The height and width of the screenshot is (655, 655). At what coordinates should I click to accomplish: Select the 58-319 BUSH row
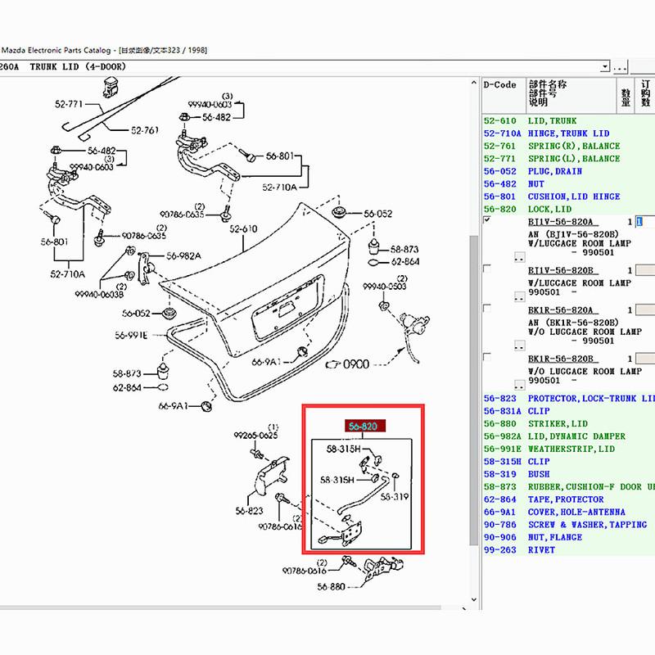568,474
